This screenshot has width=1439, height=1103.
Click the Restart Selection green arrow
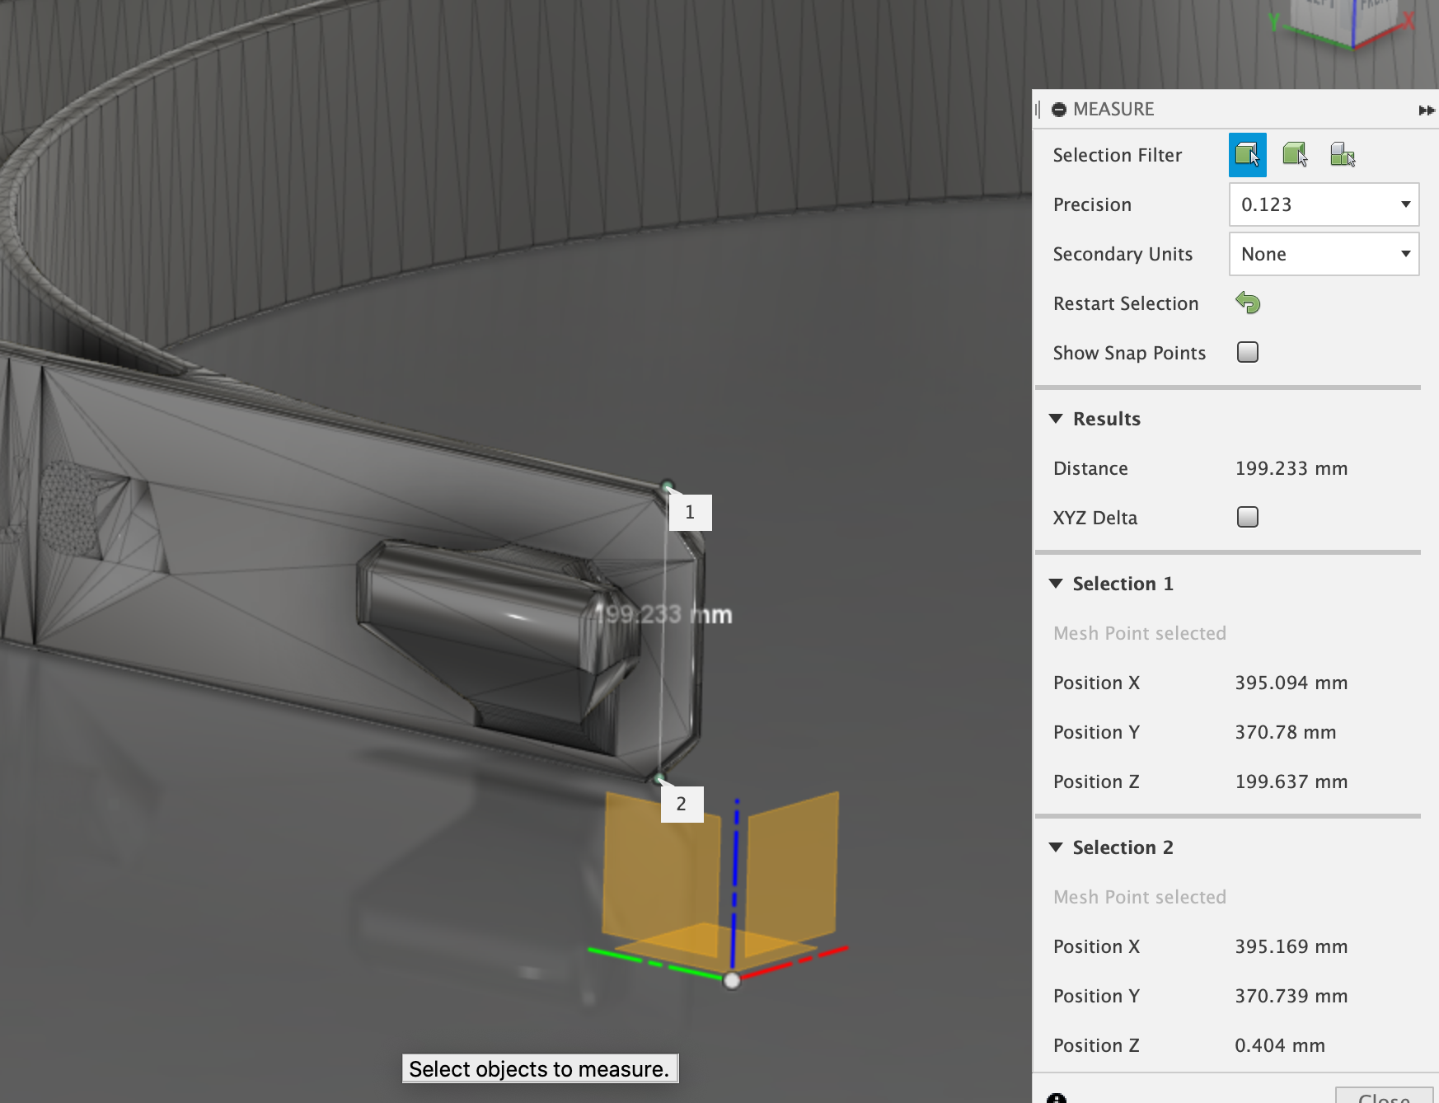[x=1248, y=303]
